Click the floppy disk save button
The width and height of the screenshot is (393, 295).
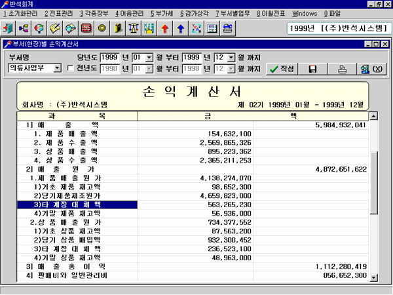[312, 69]
